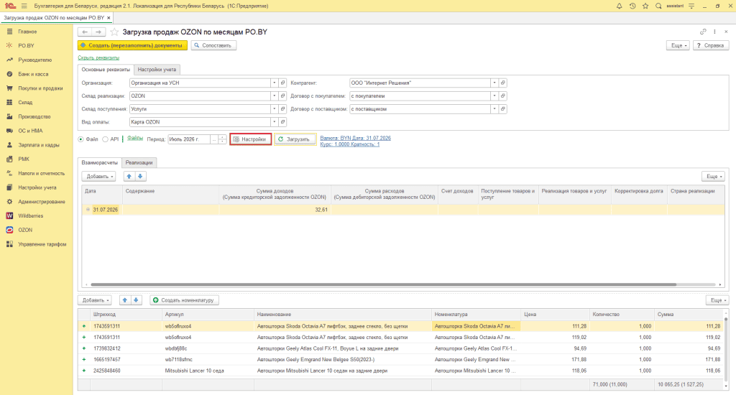Viewport: 736px width, 395px height.
Task: Expand the Контрагент dropdown
Action: [x=494, y=83]
